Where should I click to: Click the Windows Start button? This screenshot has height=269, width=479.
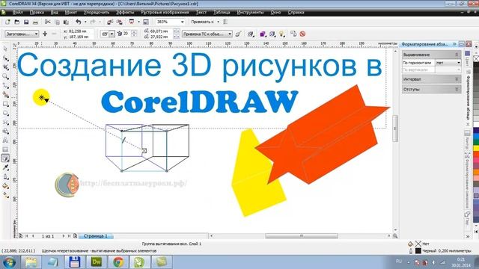tap(9, 262)
